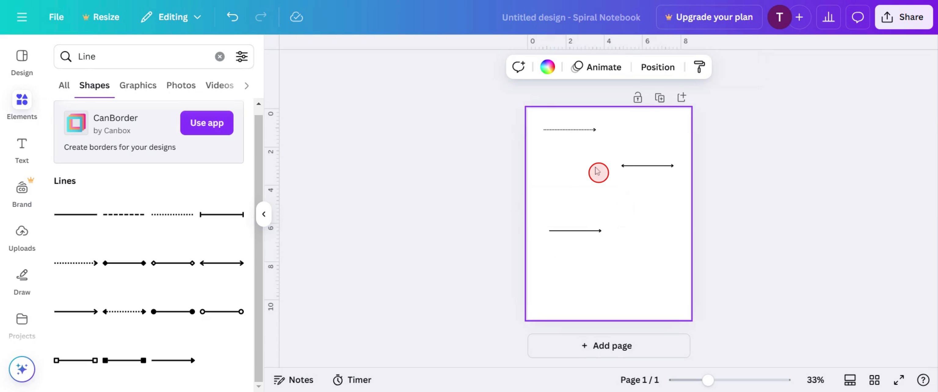Open the Magic assistant sparkle button
The height and width of the screenshot is (392, 938).
pyautogui.click(x=22, y=369)
